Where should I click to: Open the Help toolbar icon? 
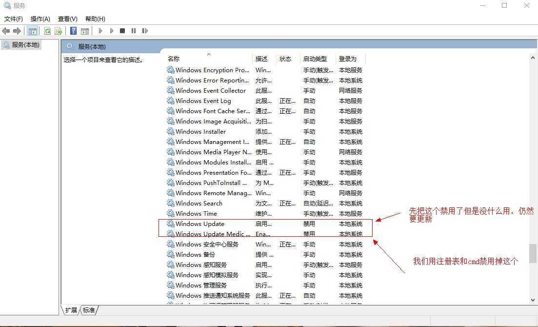click(74, 31)
